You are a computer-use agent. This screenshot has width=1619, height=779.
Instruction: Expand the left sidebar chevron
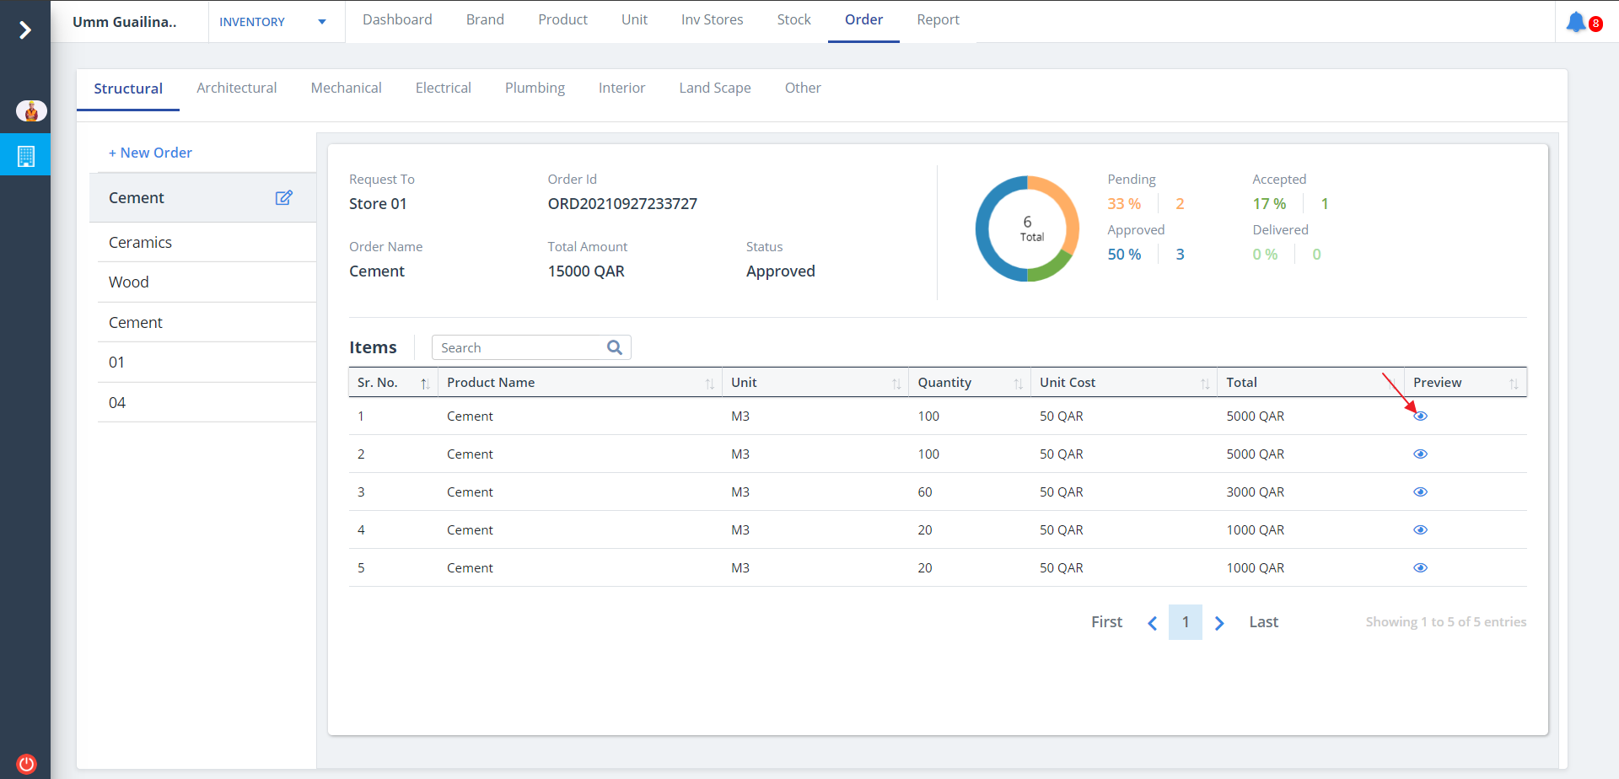[x=25, y=30]
